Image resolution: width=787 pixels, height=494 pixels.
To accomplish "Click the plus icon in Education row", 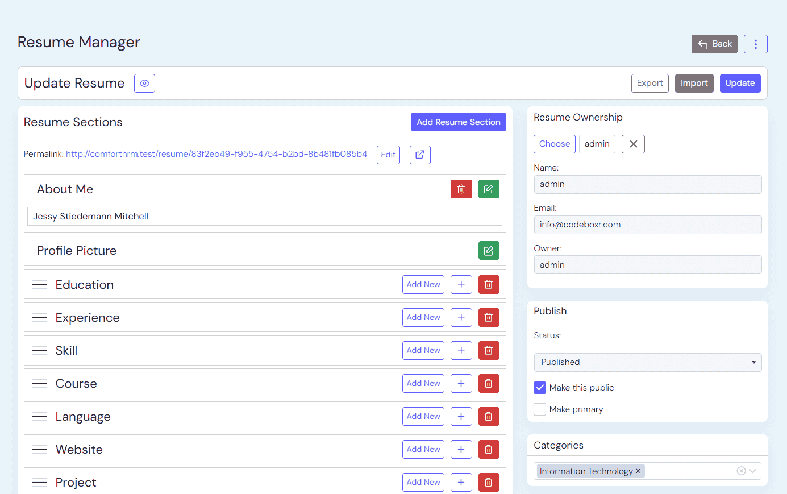I will tap(461, 284).
